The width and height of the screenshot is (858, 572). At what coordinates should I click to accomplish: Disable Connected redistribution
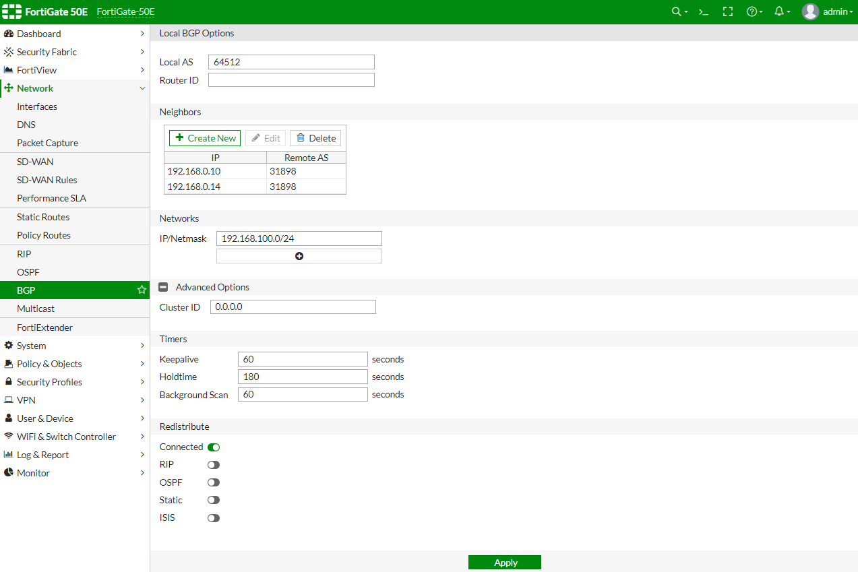click(x=214, y=447)
